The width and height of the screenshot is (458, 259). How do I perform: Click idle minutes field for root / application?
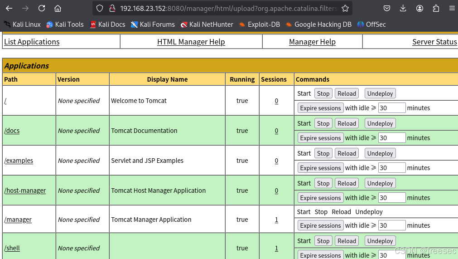[392, 108]
